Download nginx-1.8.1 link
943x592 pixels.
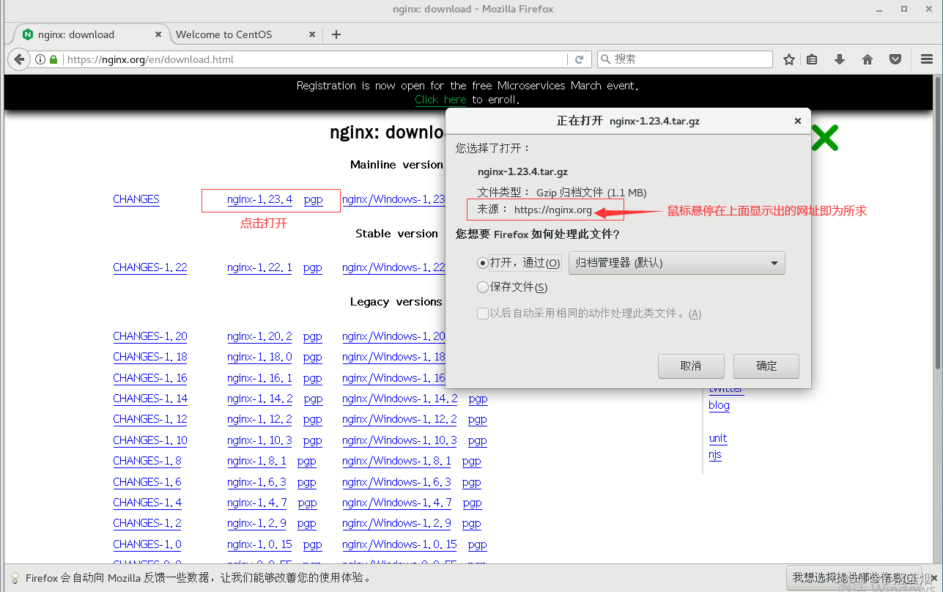(x=256, y=461)
